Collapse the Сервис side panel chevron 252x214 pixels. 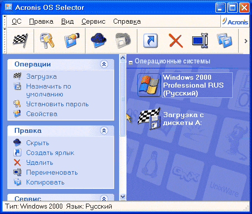104,198
